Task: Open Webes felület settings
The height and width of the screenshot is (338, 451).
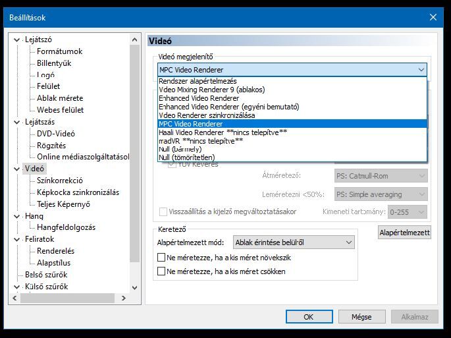Action: coord(60,110)
